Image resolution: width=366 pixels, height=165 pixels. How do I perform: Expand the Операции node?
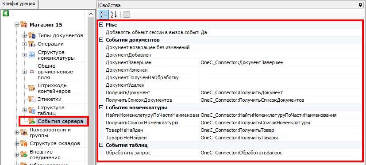point(24,44)
